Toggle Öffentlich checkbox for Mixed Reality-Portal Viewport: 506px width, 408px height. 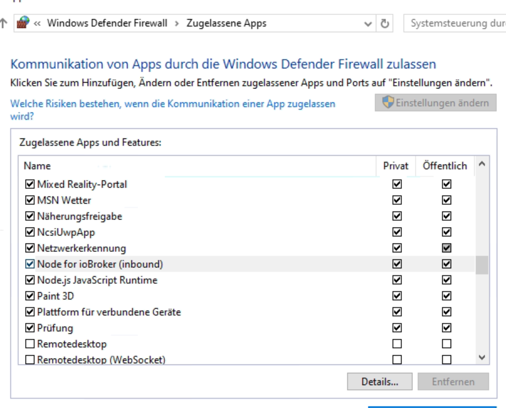tap(446, 184)
